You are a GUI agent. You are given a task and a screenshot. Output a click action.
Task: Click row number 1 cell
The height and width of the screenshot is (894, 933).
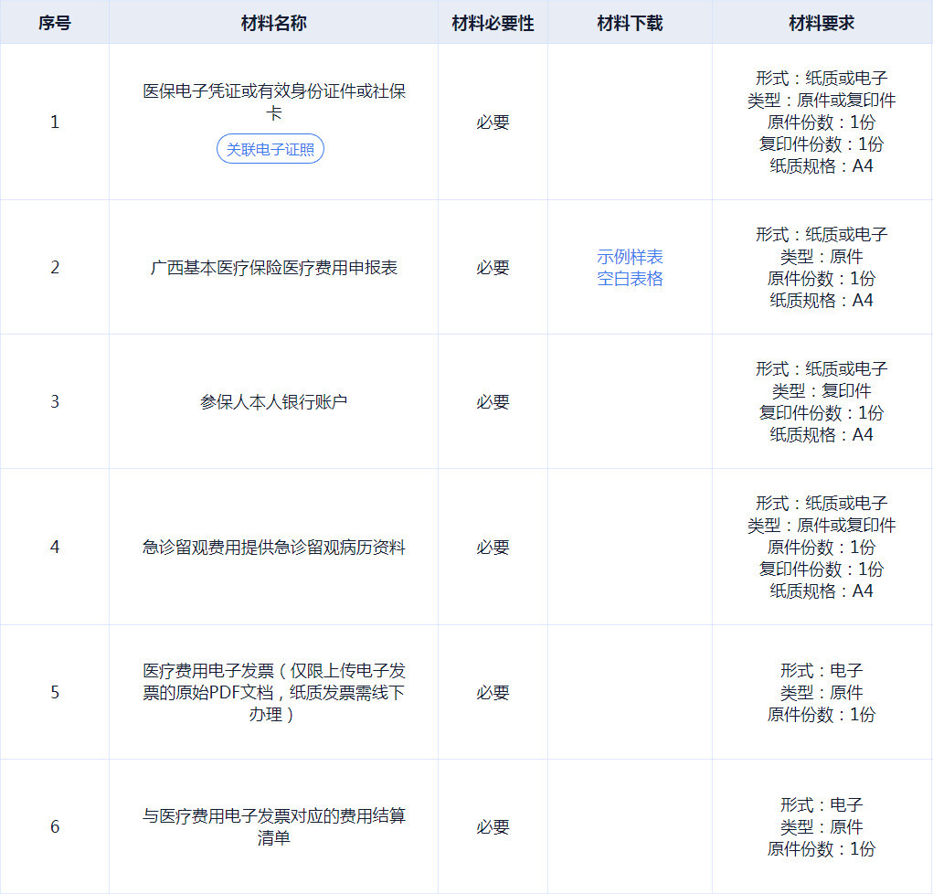tap(55, 122)
